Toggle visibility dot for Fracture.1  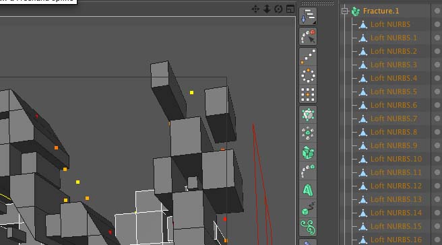coord(437,11)
